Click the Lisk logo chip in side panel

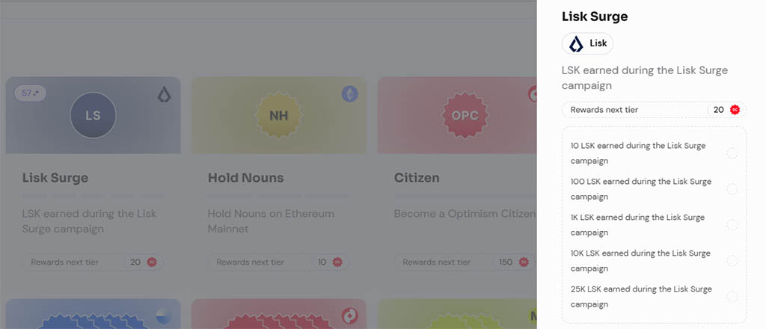(587, 43)
